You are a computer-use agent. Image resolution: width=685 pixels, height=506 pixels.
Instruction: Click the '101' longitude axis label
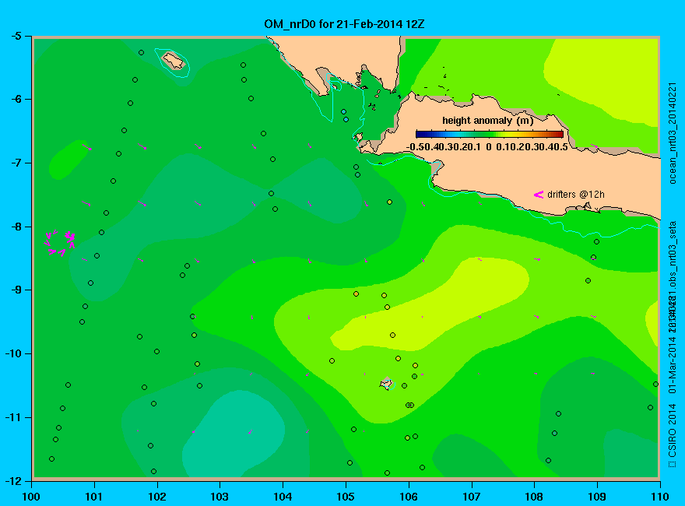(94, 497)
